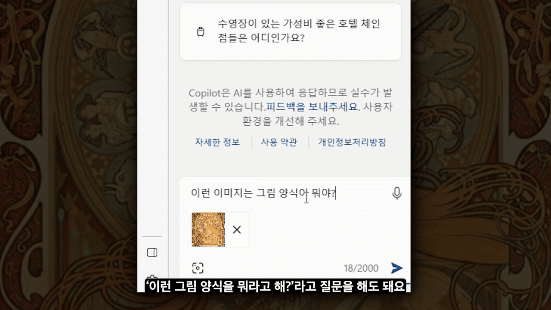
Task: Open the 사용 약관 terms link
Action: pos(279,142)
